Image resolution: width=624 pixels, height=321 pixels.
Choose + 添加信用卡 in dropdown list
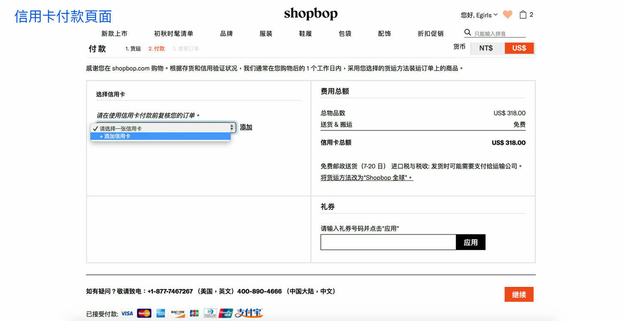pyautogui.click(x=161, y=136)
